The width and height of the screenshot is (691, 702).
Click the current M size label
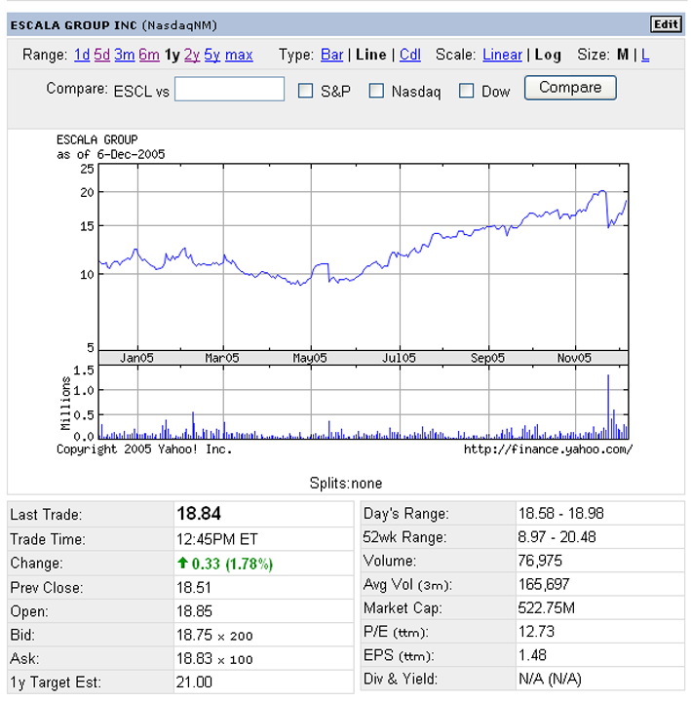(623, 55)
